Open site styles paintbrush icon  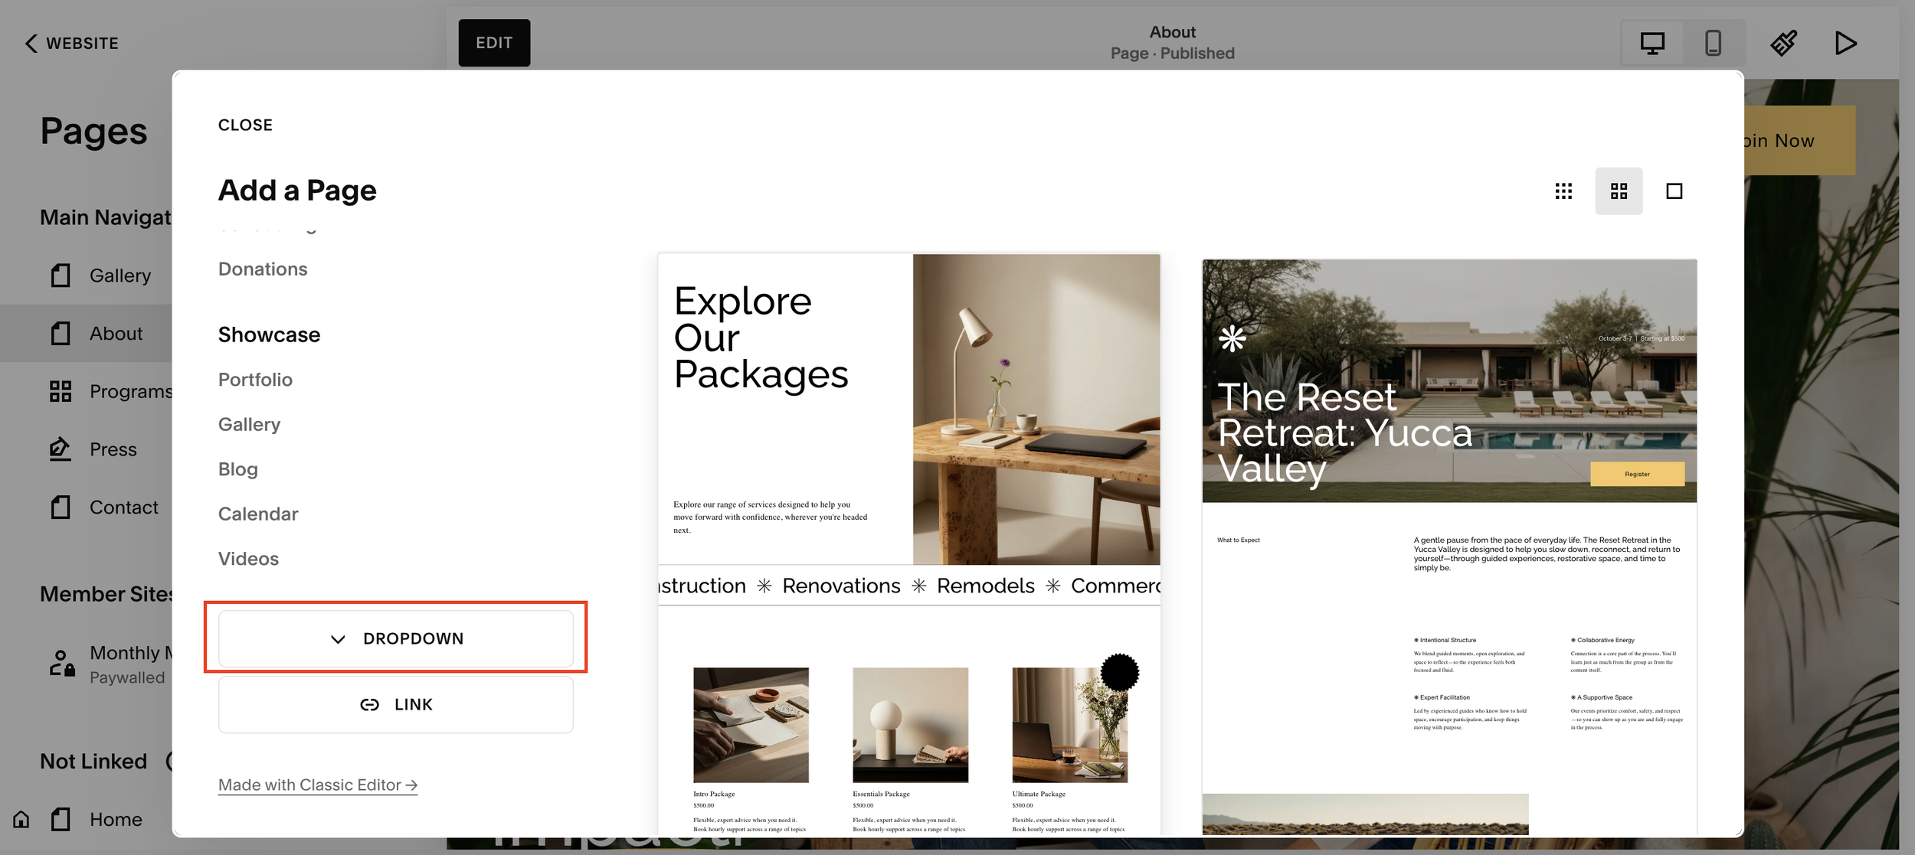pos(1784,43)
